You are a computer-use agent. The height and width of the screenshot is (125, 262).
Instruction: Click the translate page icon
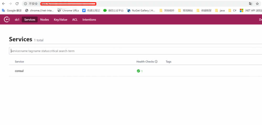250,4
